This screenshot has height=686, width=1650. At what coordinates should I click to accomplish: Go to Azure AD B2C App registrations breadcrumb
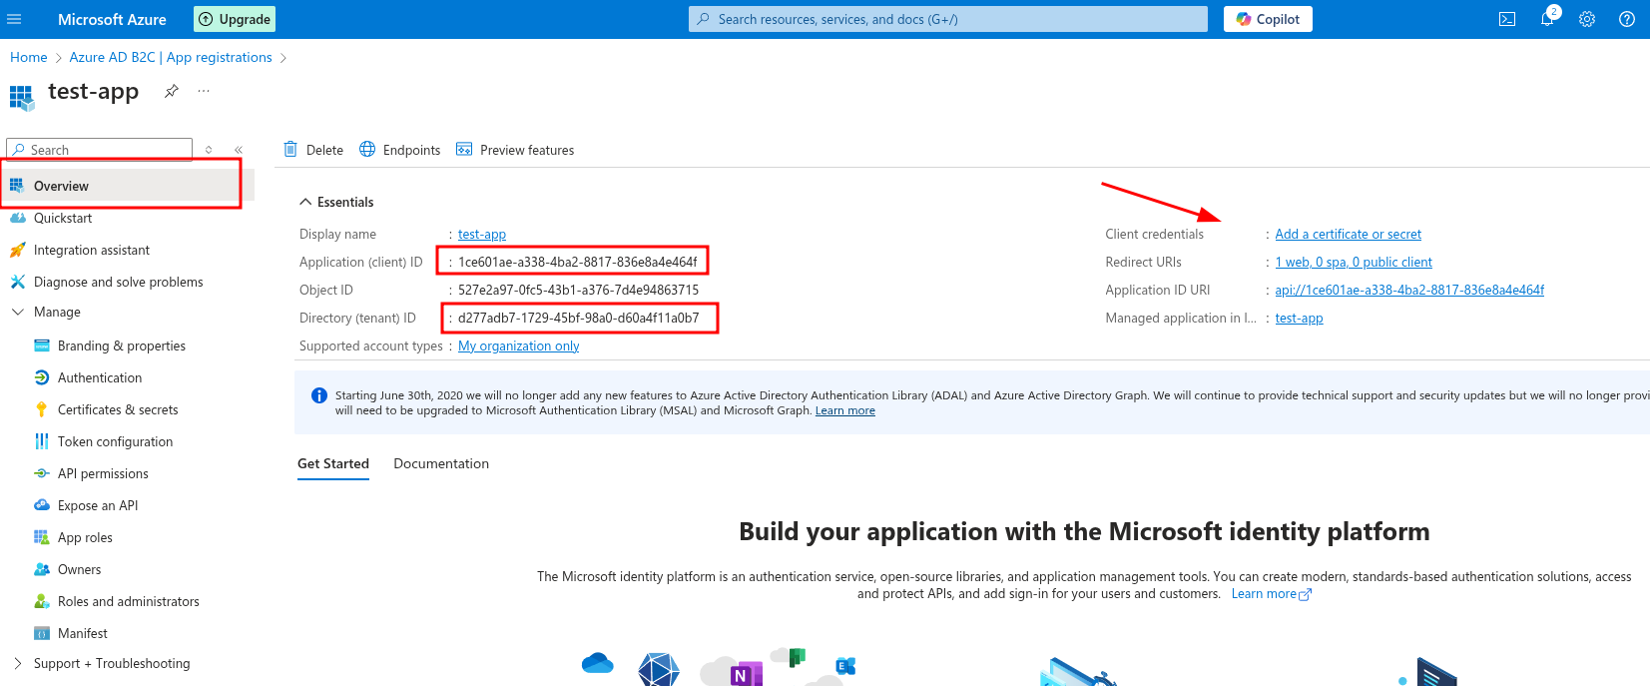pyautogui.click(x=171, y=58)
